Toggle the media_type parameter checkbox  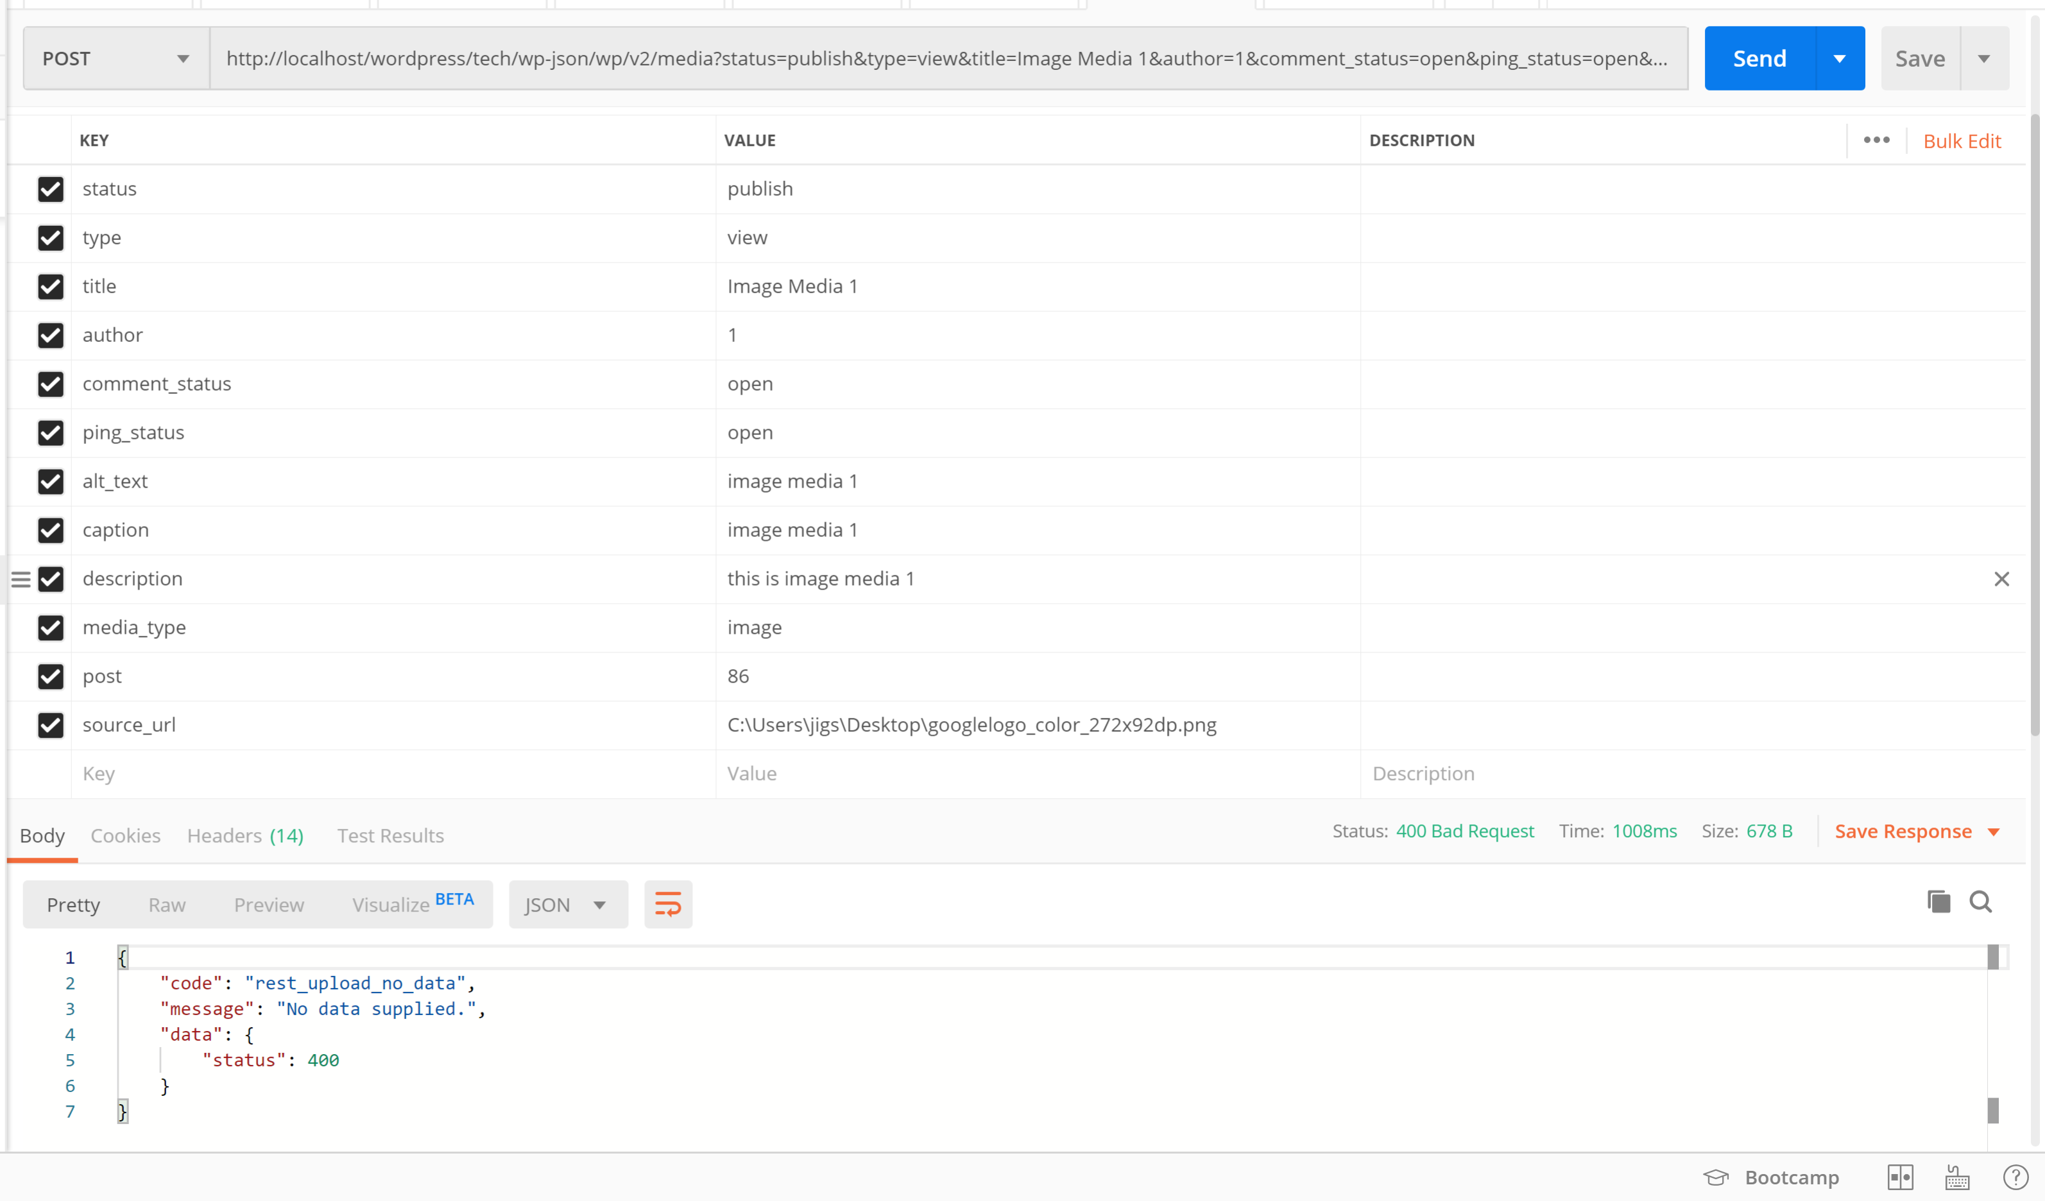pos(50,627)
